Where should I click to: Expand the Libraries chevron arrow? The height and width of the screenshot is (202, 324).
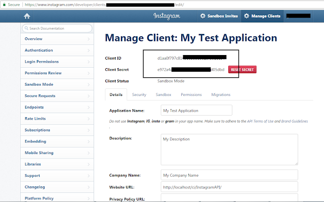(x=89, y=165)
